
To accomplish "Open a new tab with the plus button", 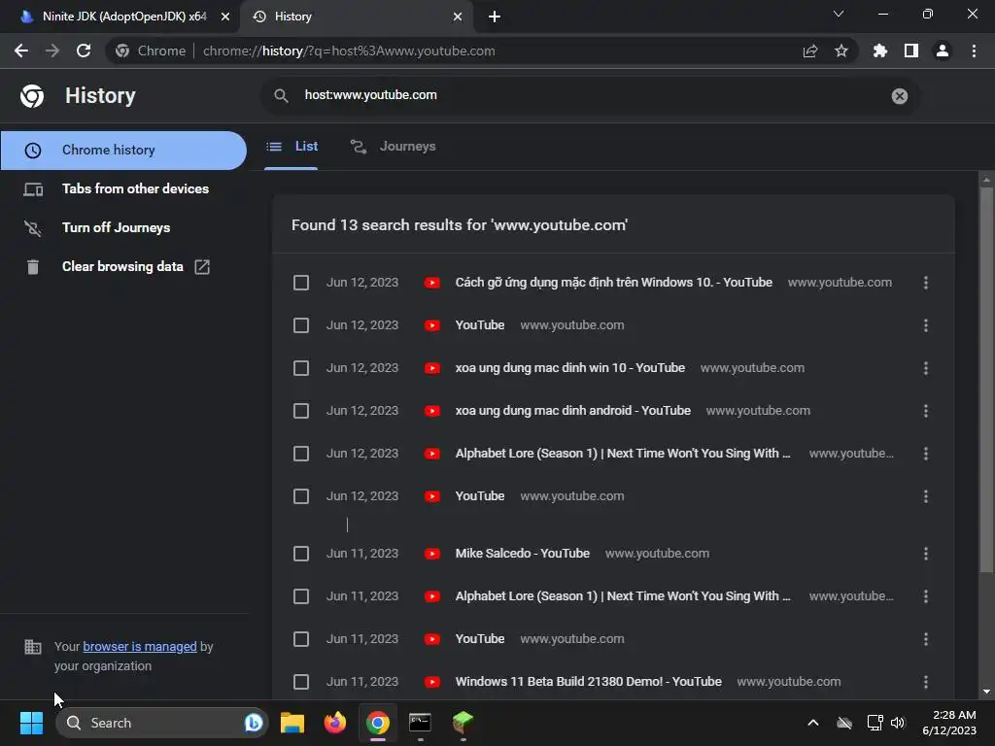I will tap(495, 17).
